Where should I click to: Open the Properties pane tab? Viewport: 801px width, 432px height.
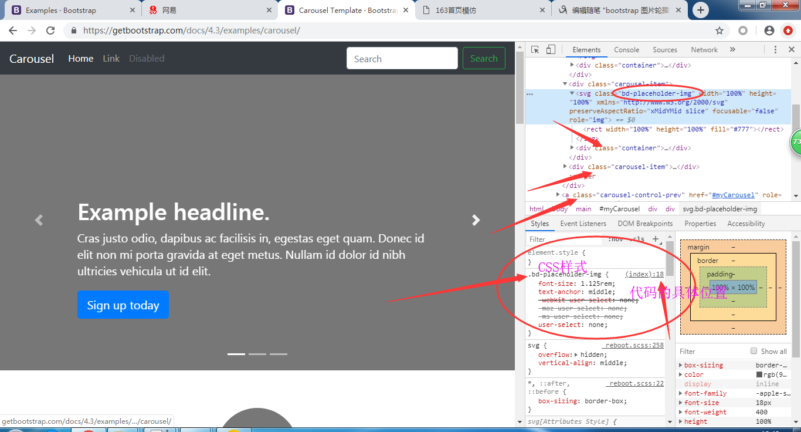click(x=700, y=224)
